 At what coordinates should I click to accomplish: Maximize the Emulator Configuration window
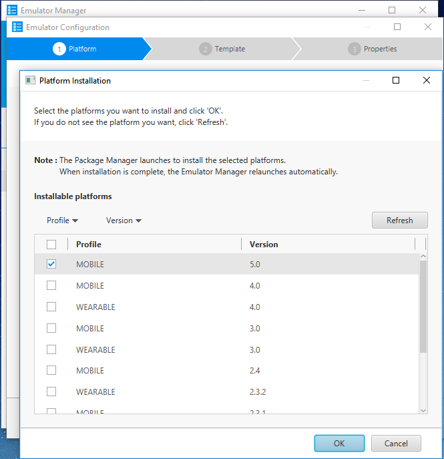tap(397, 27)
